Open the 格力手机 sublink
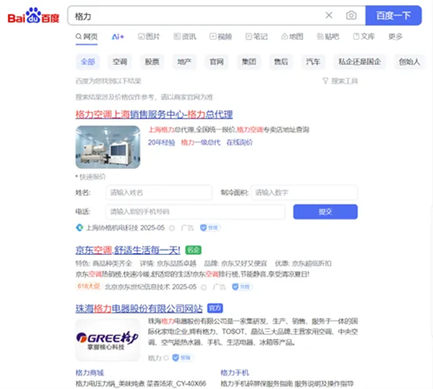433x389 pixels. click(235, 373)
